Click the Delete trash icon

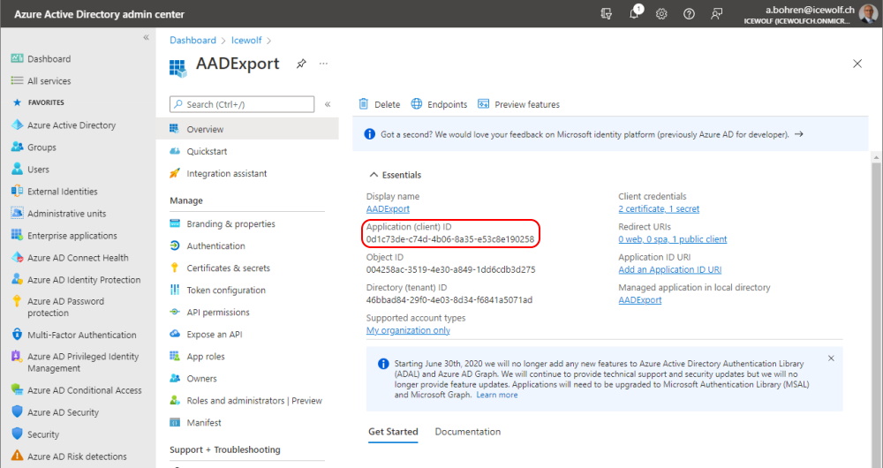click(363, 103)
